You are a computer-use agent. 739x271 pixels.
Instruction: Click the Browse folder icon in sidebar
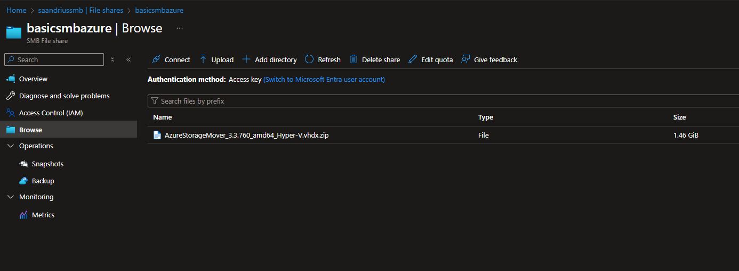click(11, 130)
